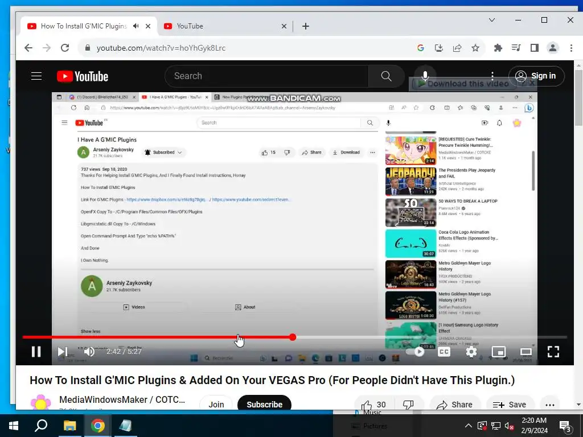
Task: Open Chrome profile avatar
Action: tap(553, 48)
